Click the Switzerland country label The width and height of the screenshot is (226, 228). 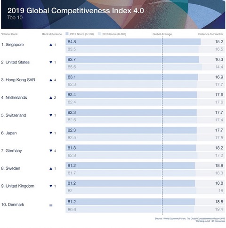pos(14,115)
